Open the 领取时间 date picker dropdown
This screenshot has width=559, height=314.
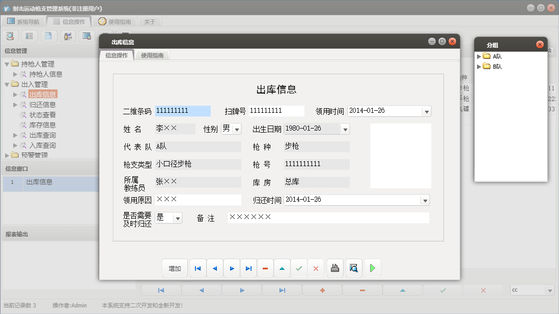coord(426,111)
